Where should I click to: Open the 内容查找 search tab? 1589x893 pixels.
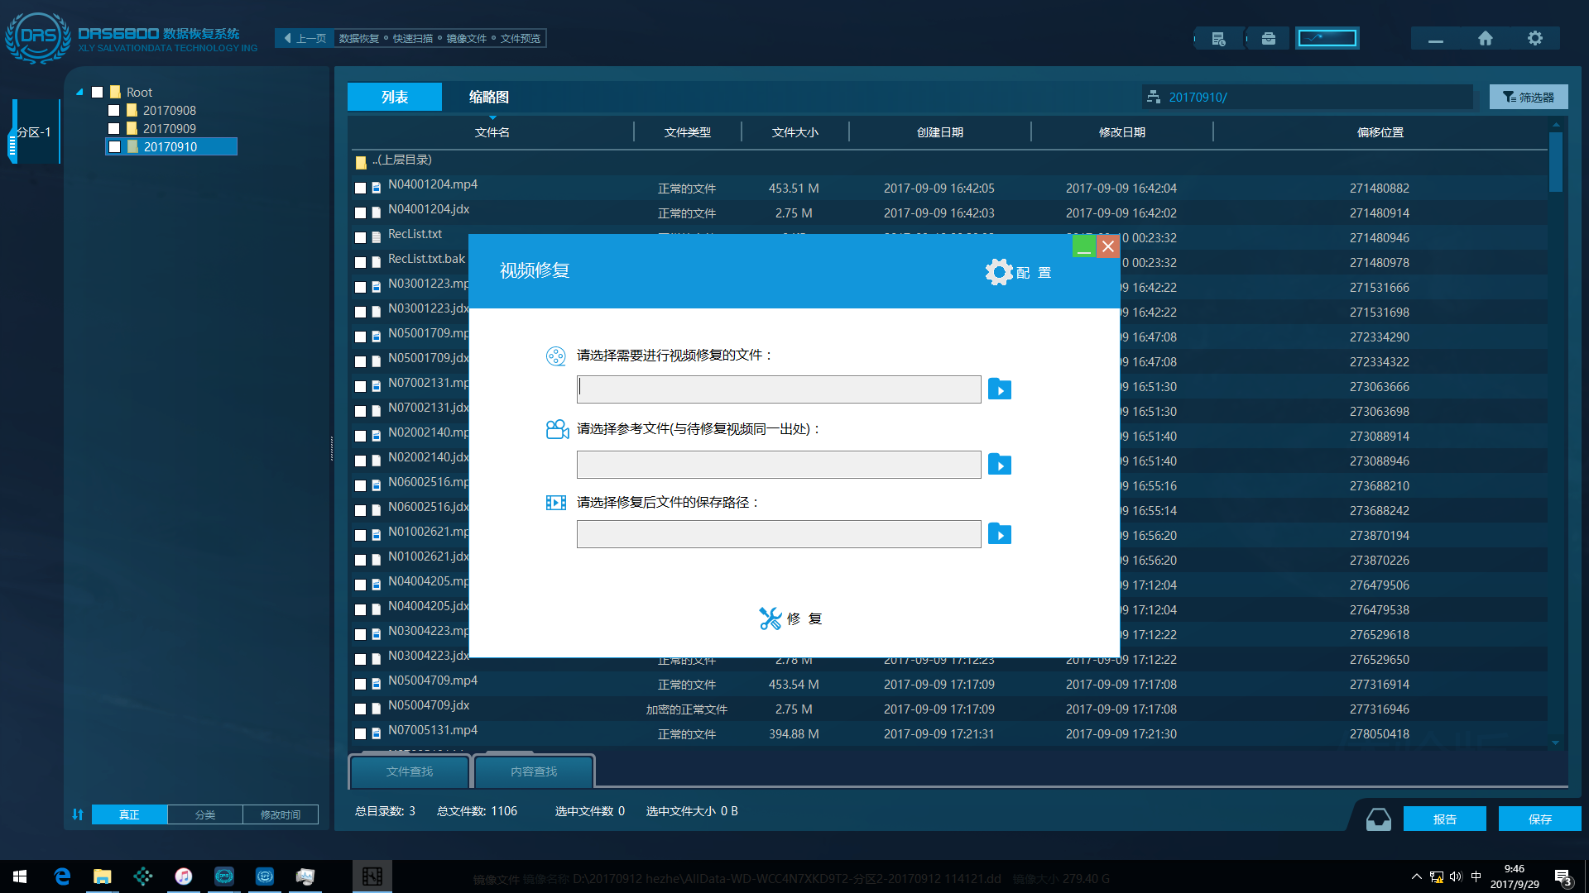(534, 771)
